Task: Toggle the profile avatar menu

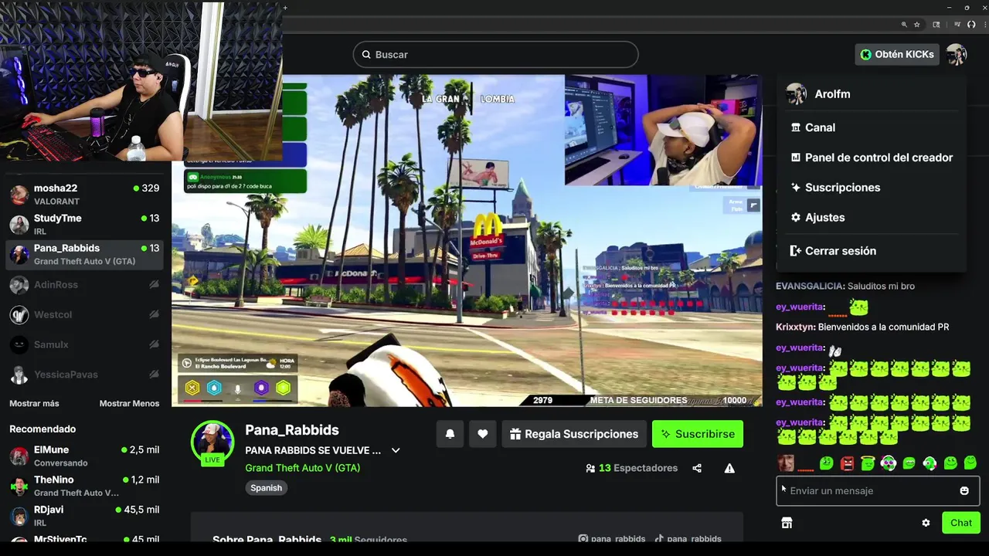Action: 957,54
